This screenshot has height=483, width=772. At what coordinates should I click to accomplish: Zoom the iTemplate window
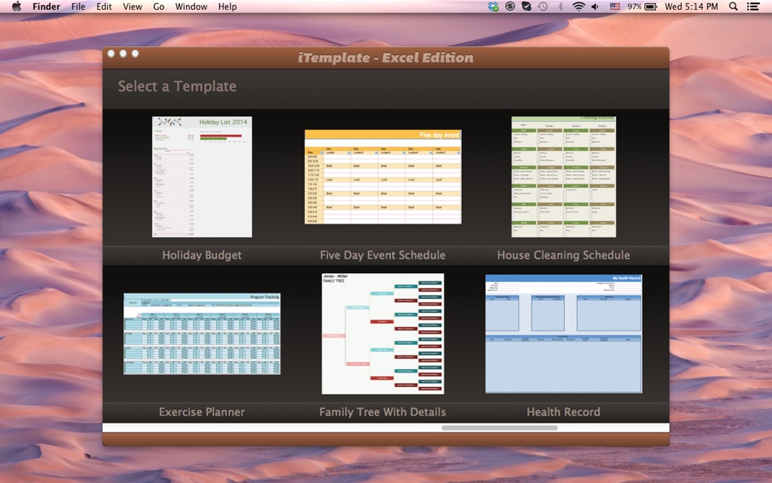[x=135, y=53]
